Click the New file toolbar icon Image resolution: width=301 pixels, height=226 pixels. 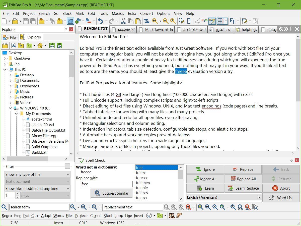point(5,21)
